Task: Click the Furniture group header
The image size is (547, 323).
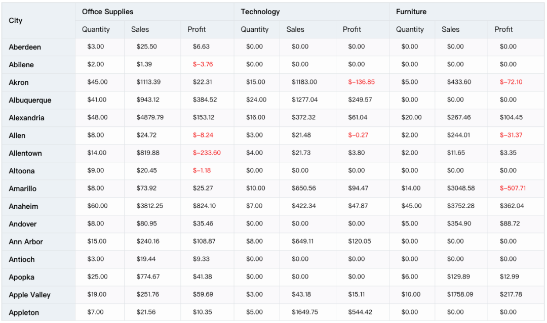Action: [x=411, y=12]
